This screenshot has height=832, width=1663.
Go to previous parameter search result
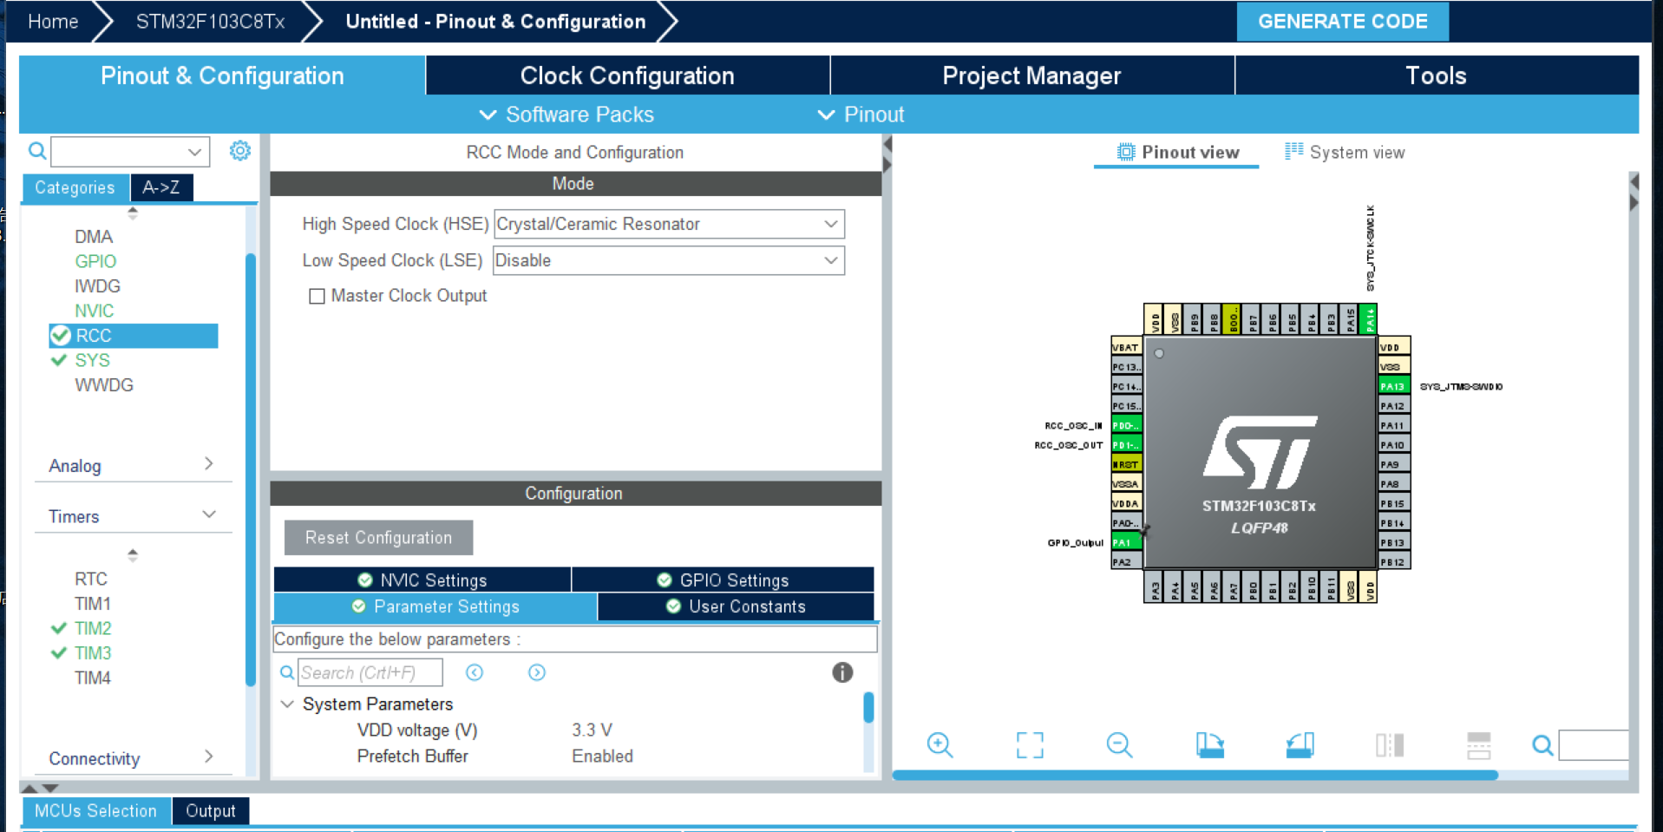coord(475,672)
